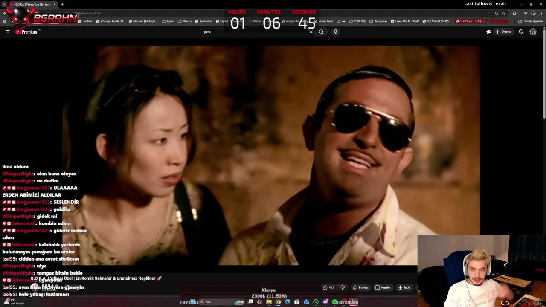The image size is (546, 307).
Task: Open the tab search dropdown arrow
Action: [x=3, y=4]
